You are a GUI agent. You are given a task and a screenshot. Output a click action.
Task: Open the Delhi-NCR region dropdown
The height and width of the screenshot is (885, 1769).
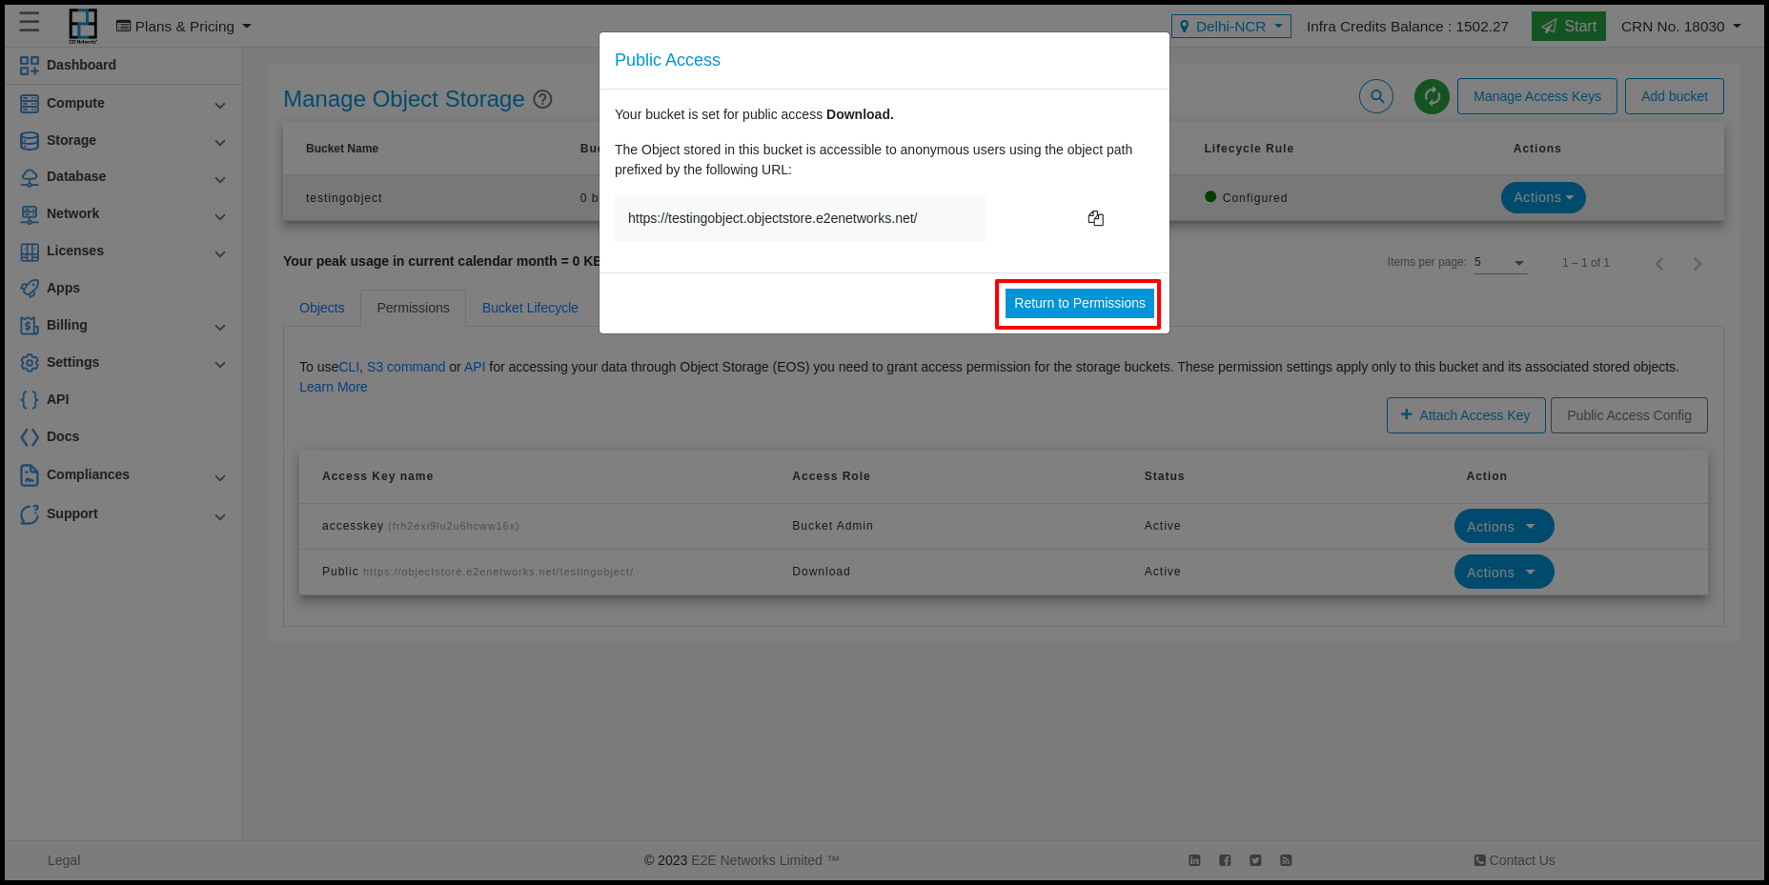point(1231,27)
